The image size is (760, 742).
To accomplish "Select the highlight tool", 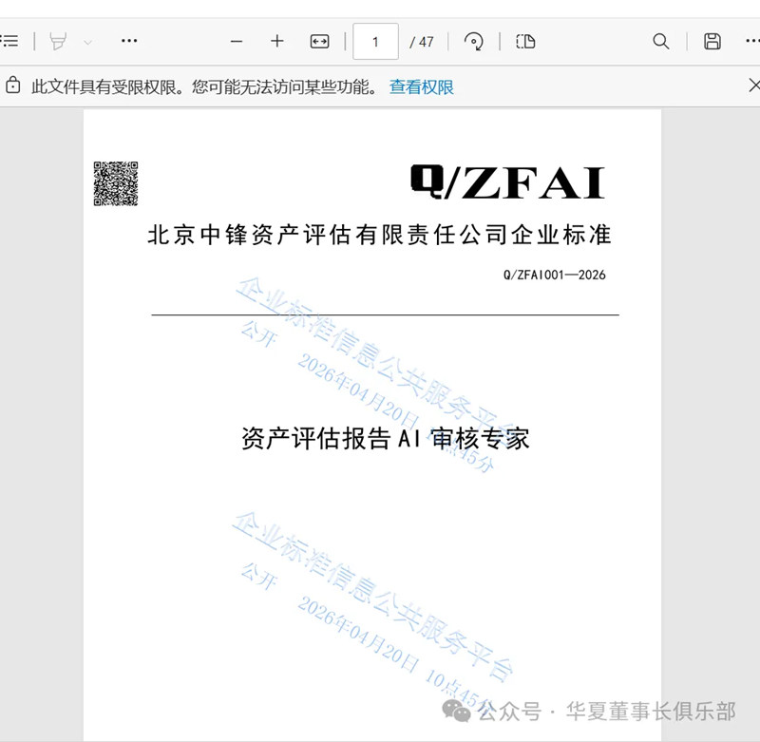I will pyautogui.click(x=58, y=41).
